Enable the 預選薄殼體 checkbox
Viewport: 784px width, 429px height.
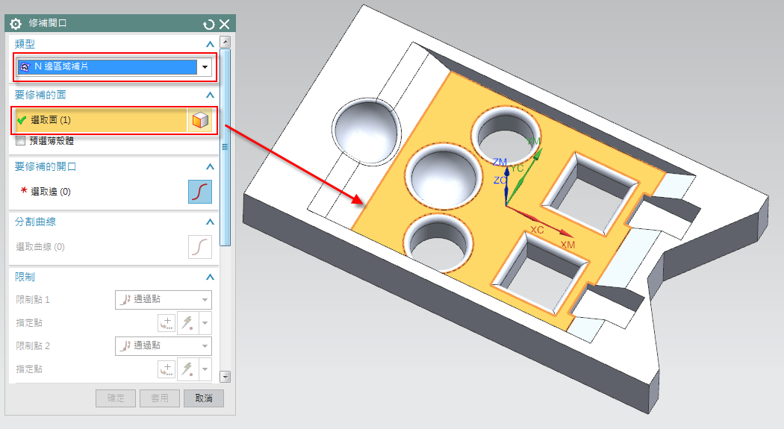click(20, 141)
